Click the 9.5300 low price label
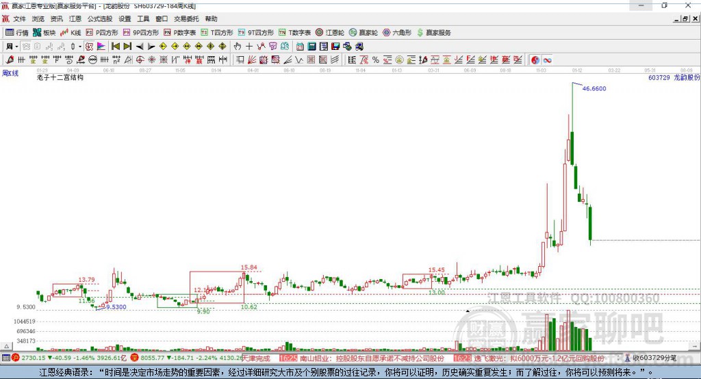This screenshot has height=379, width=701. coord(116,307)
